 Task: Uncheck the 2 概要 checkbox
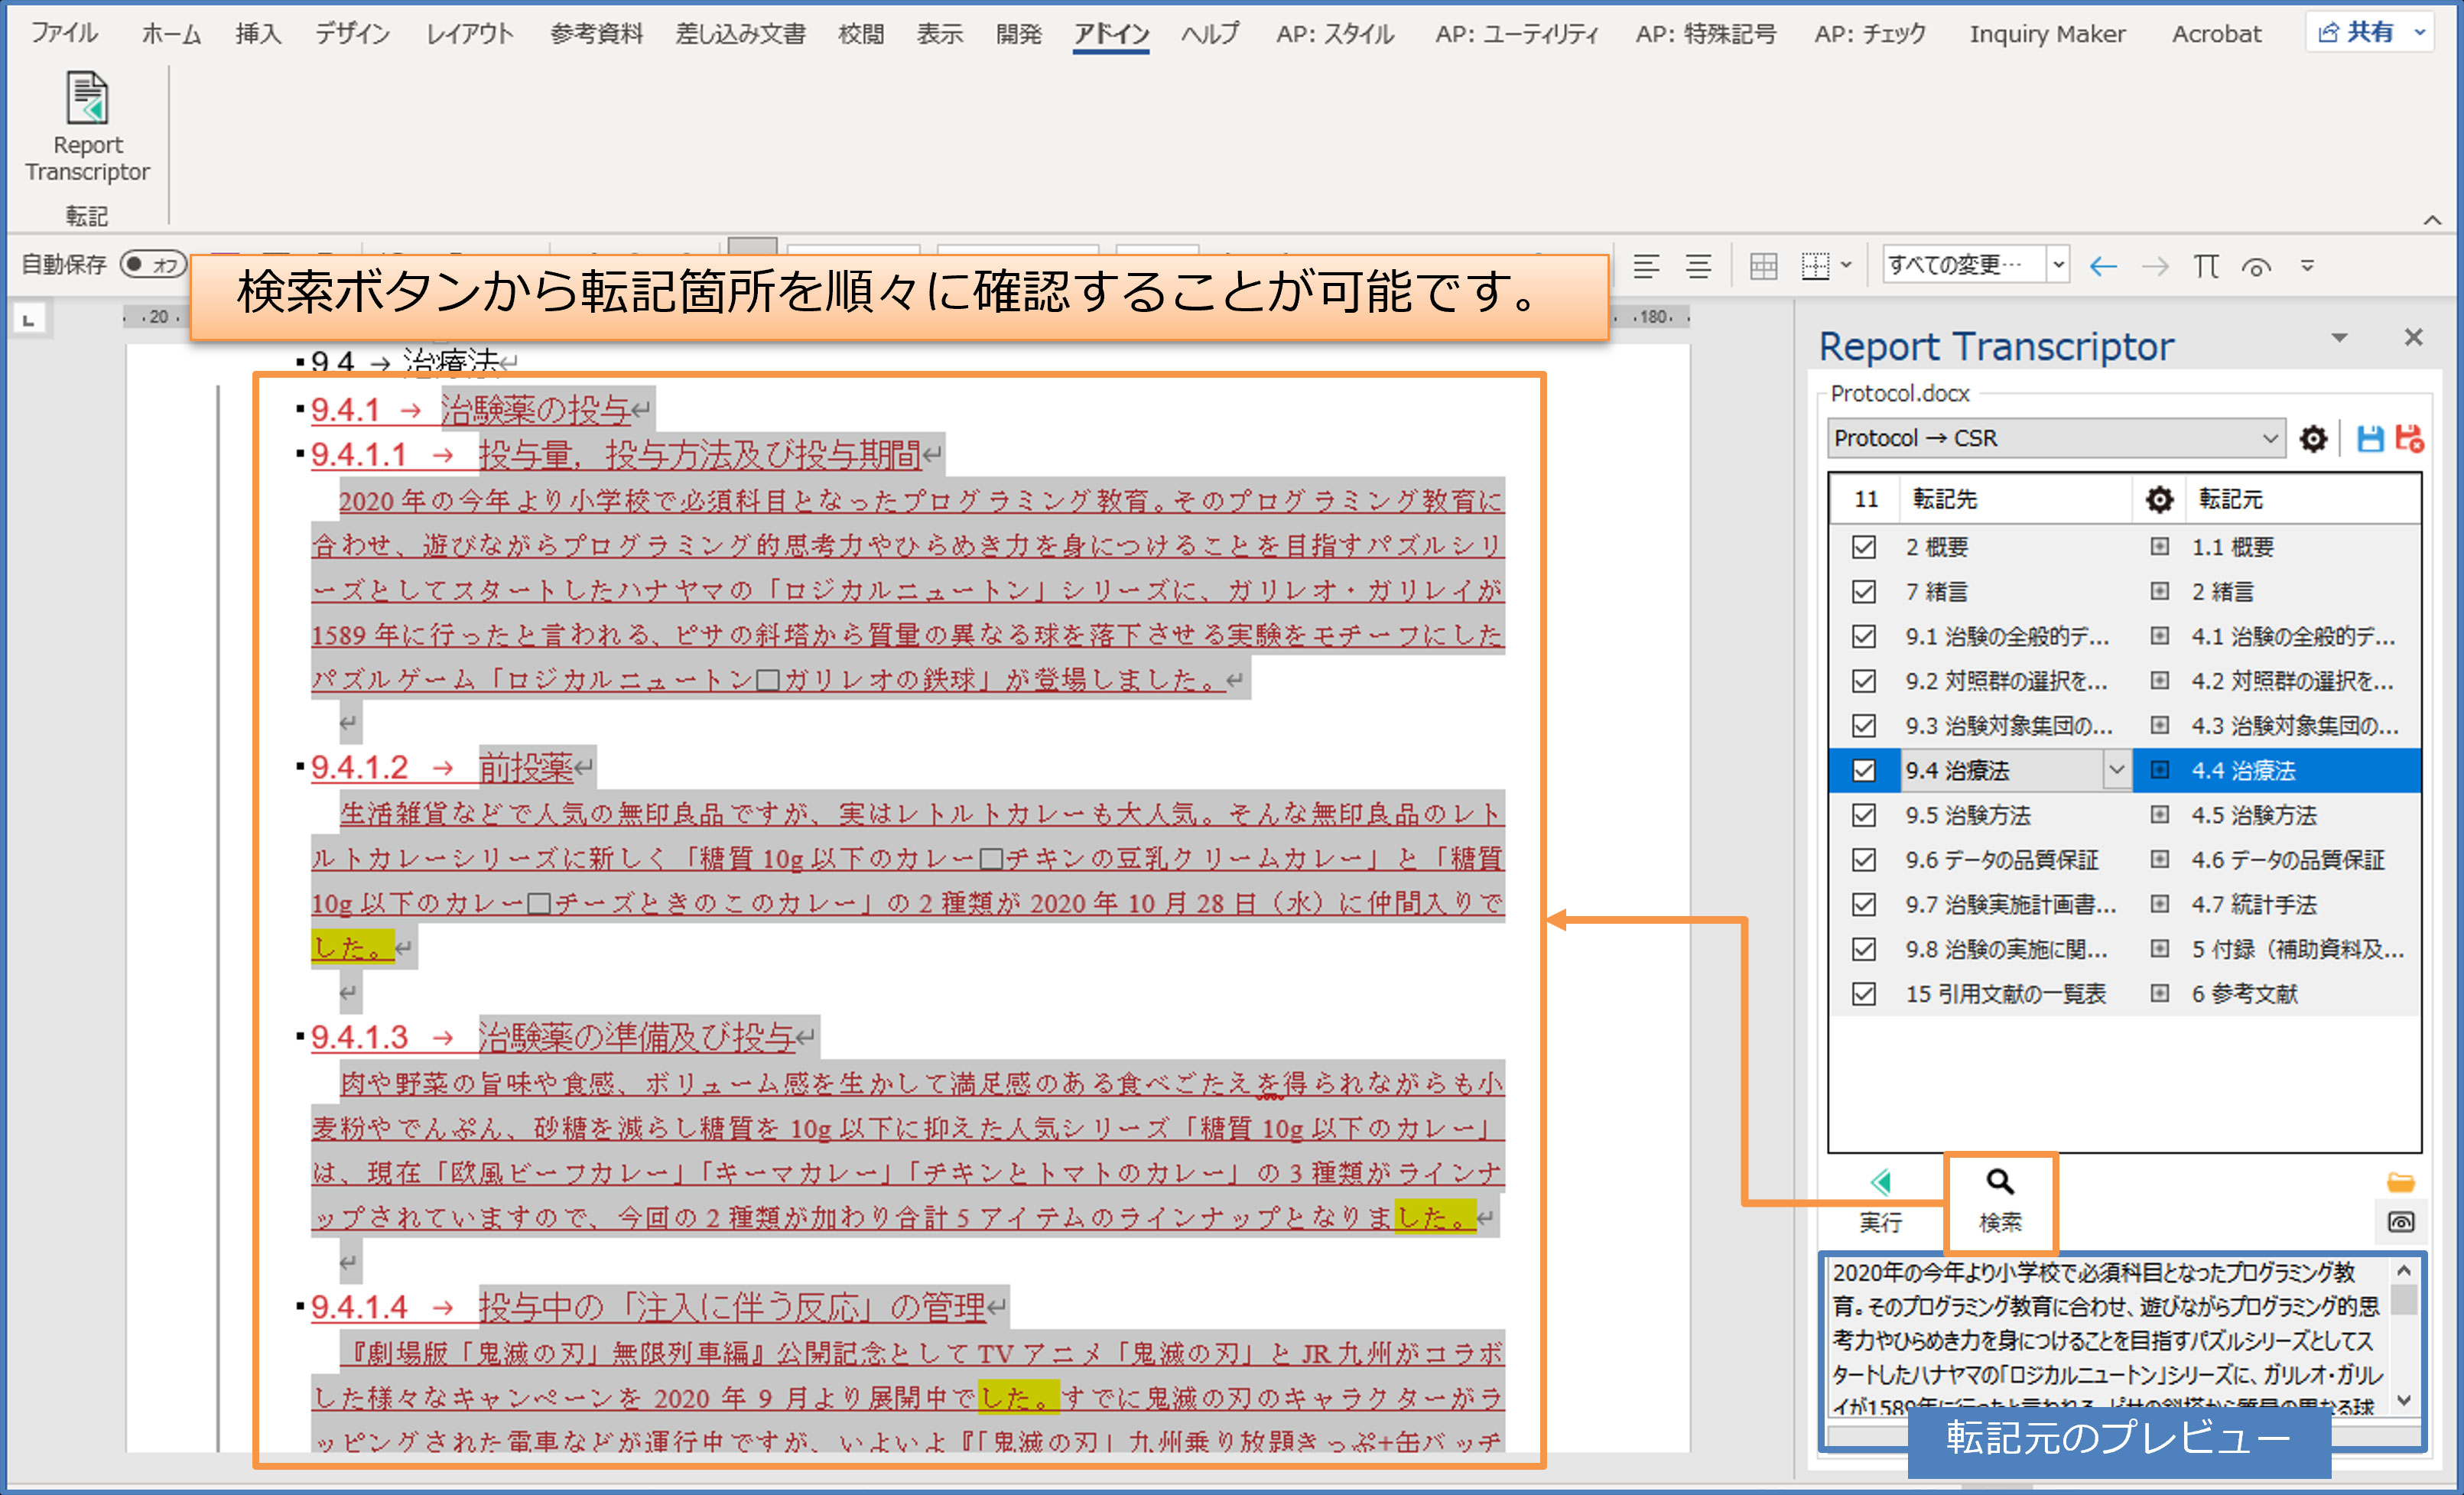pos(1863,547)
